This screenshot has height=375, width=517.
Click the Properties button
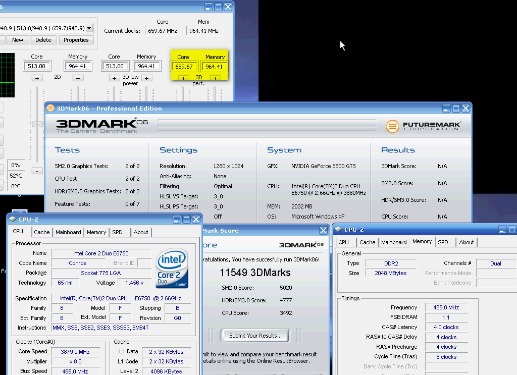tap(76, 40)
